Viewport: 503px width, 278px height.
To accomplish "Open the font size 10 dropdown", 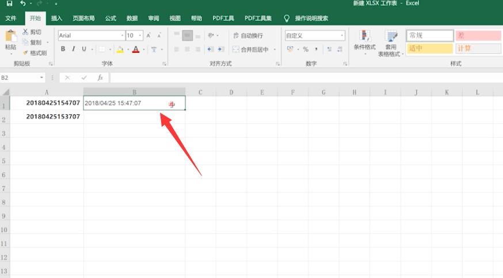I will tap(140, 36).
